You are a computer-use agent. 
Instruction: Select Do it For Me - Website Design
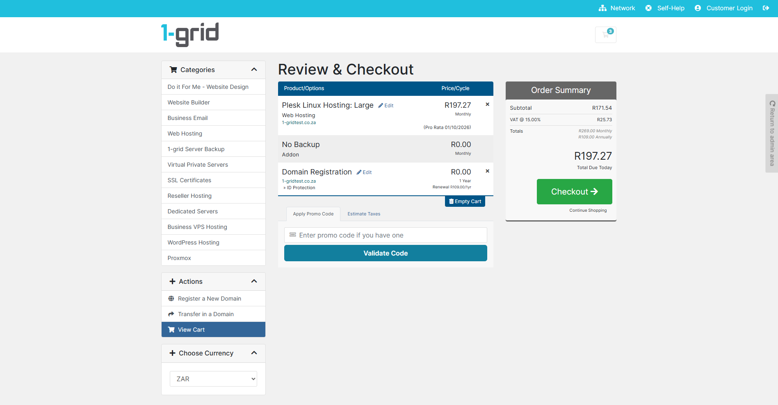point(213,87)
